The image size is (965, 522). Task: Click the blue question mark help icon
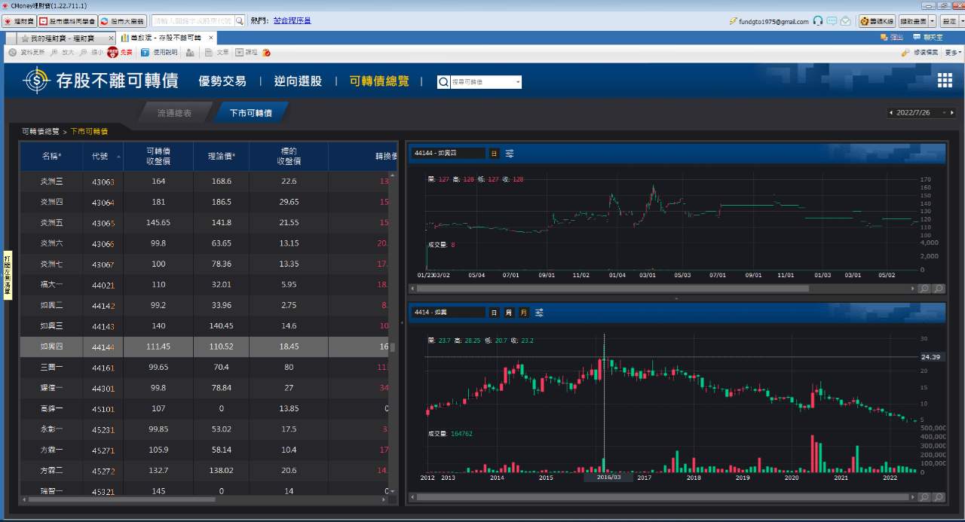pyautogui.click(x=145, y=53)
